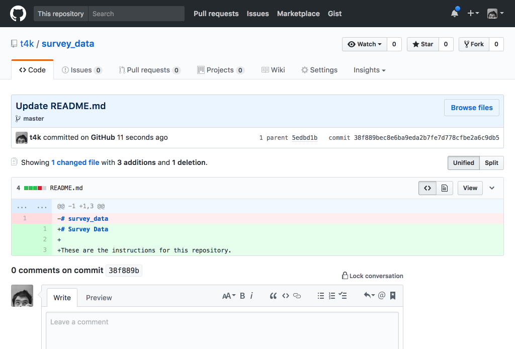Open the Watch dropdown
Image resolution: width=515 pixels, height=349 pixels.
(365, 44)
